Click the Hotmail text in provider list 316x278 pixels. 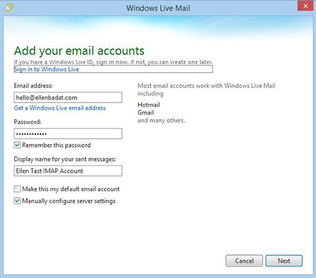tap(149, 104)
